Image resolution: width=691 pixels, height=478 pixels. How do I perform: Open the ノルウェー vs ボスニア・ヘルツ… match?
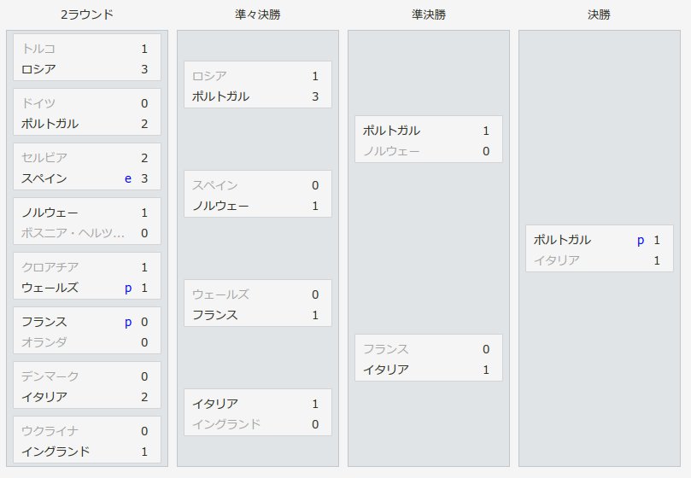(x=87, y=221)
